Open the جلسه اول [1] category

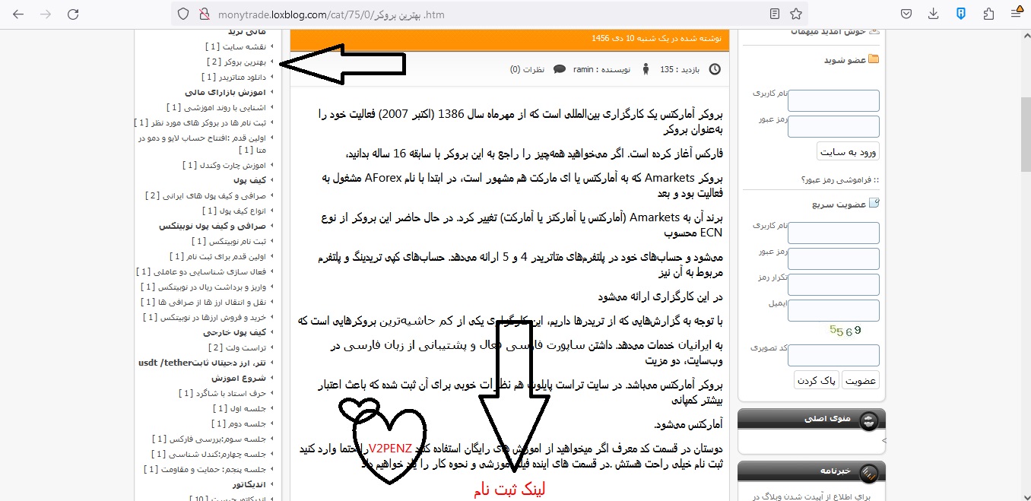[x=240, y=408]
